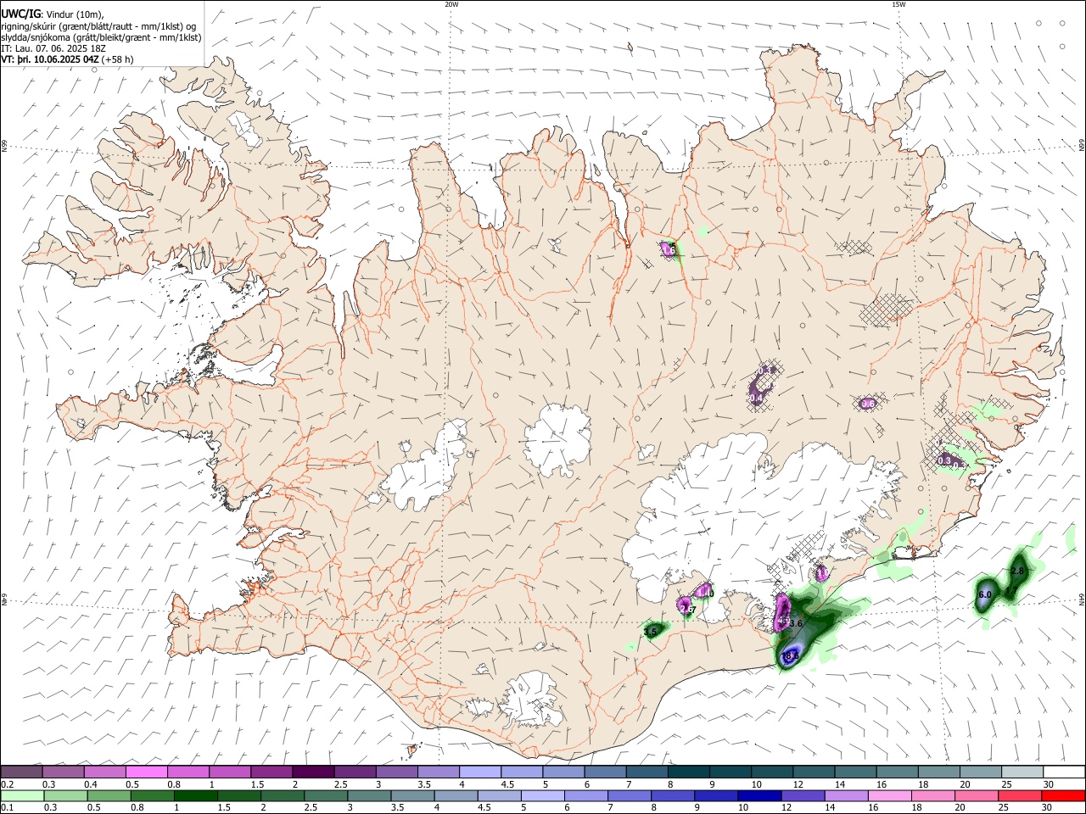Click the '0.4' value in purple snow patch
Screen dimensions: 1086x814
point(757,398)
